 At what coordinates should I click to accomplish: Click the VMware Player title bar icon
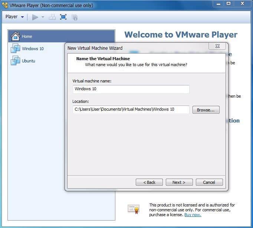(x=5, y=5)
